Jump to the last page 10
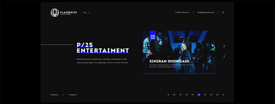 (x=223, y=95)
